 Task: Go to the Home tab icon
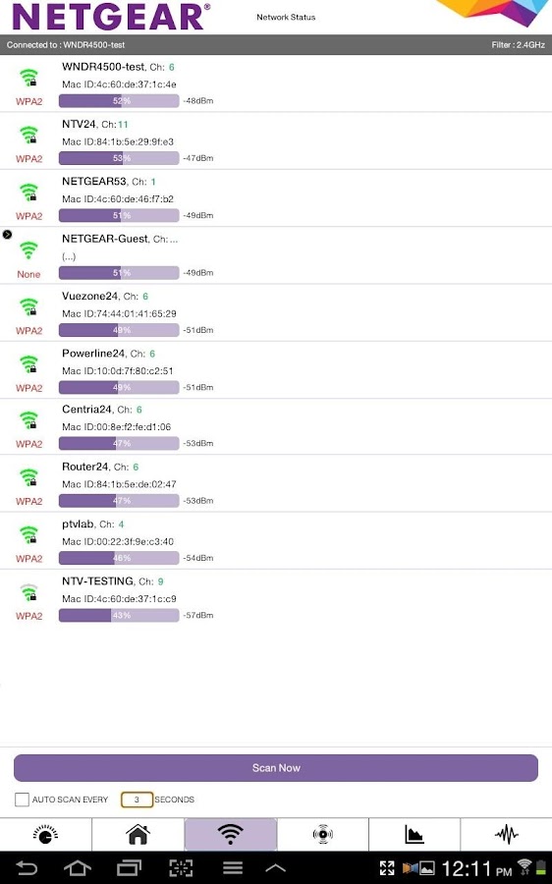pyautogui.click(x=138, y=834)
